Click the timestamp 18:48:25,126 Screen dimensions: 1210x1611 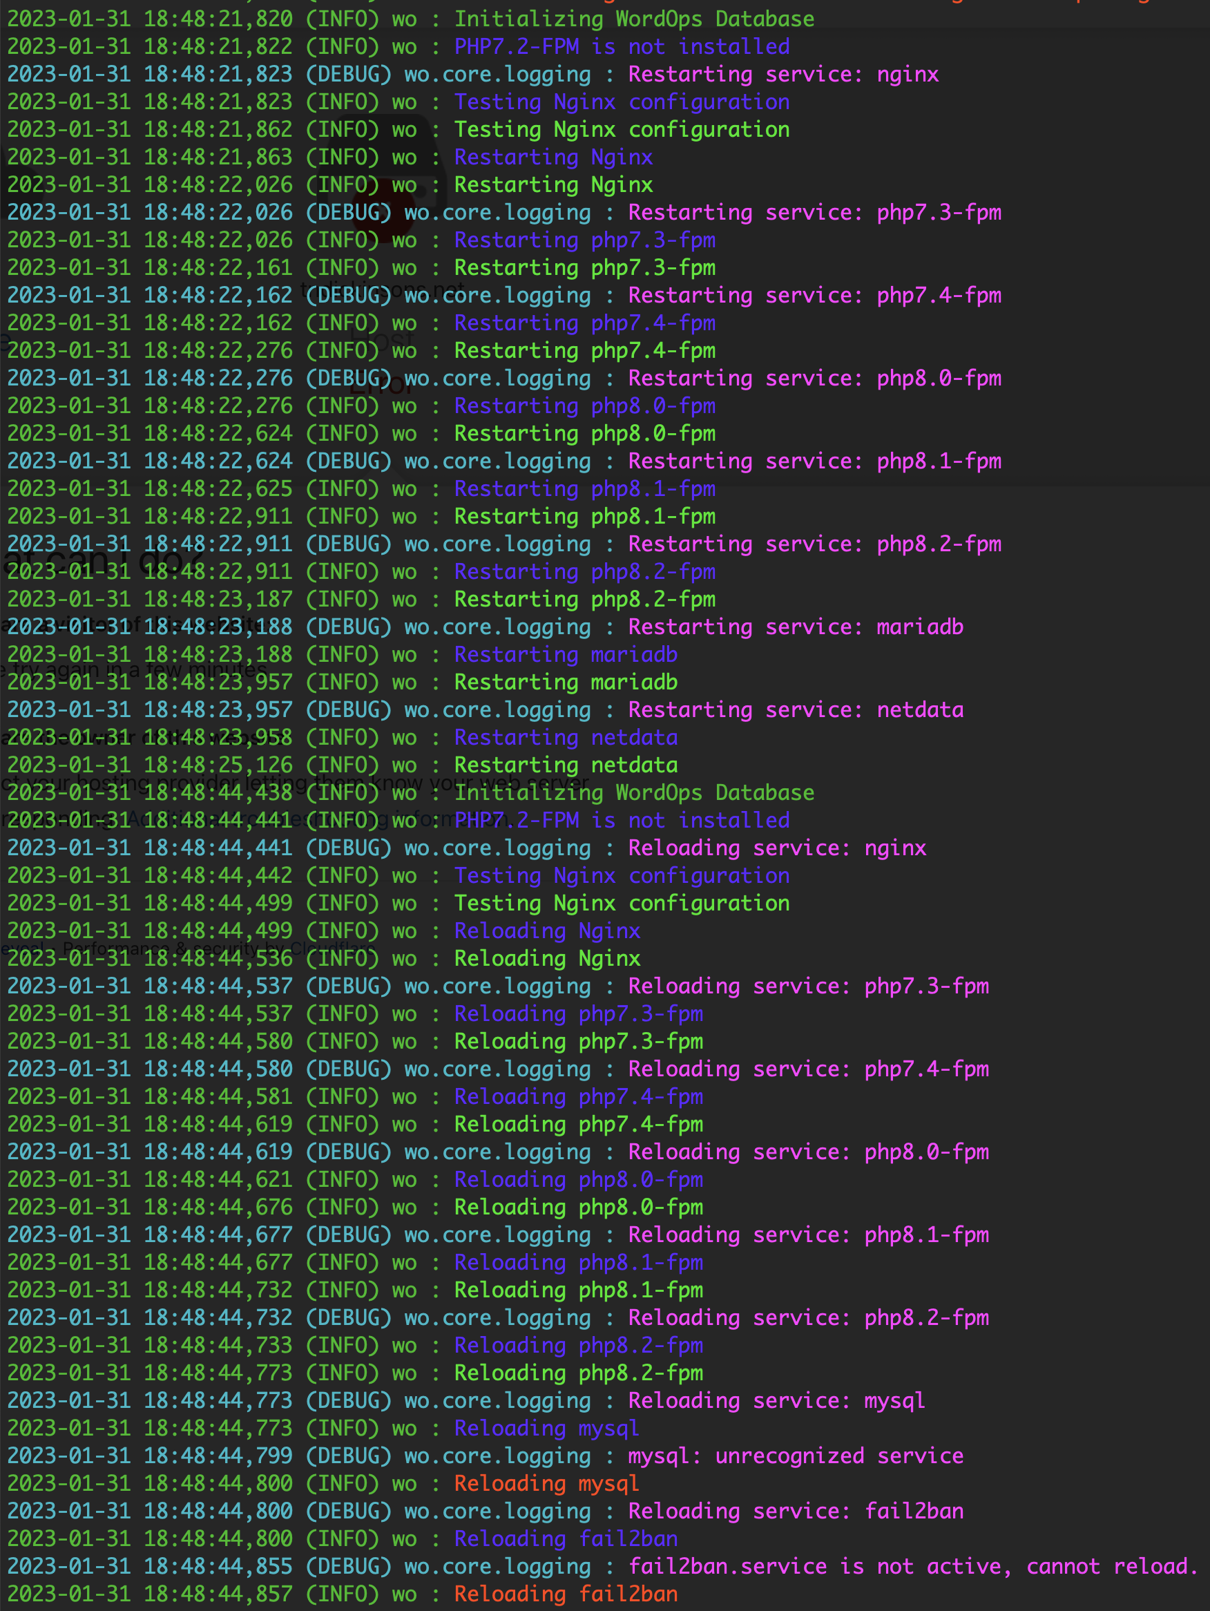coord(218,765)
